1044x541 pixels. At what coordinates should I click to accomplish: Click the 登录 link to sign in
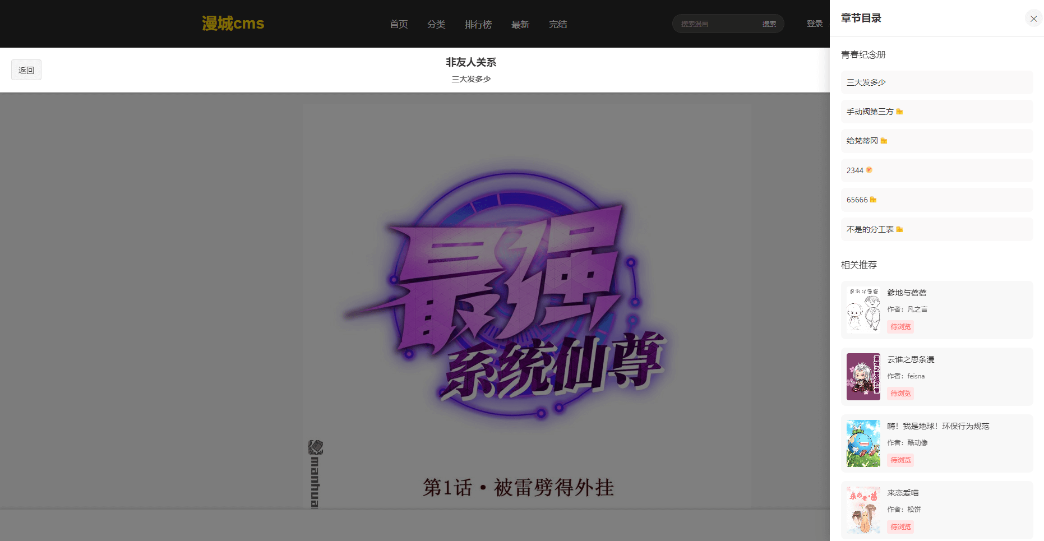[814, 23]
